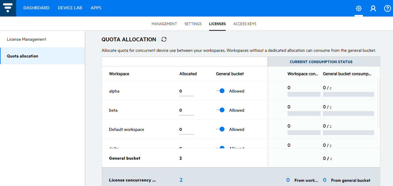Click the app logo in top-left corner
The image size is (393, 186).
click(8, 8)
